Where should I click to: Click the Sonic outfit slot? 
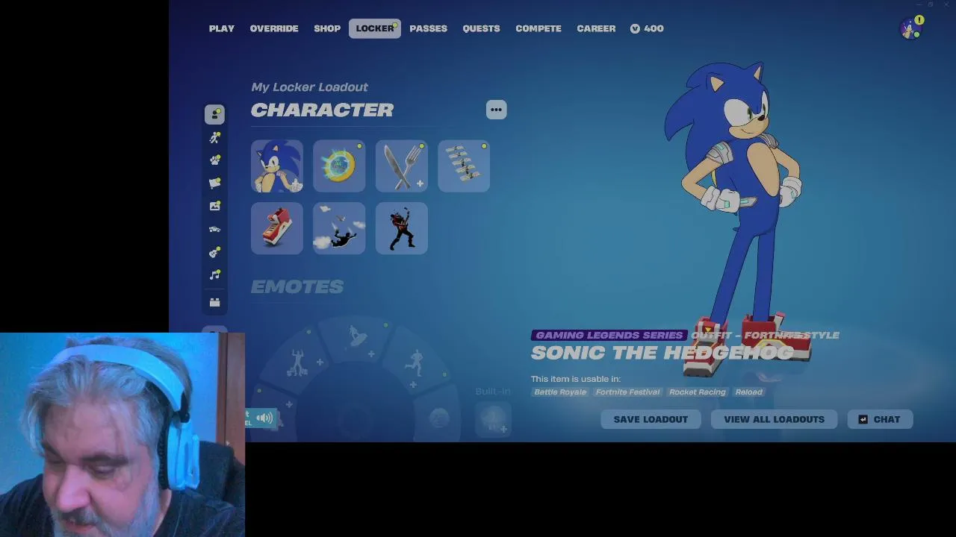coord(277,166)
